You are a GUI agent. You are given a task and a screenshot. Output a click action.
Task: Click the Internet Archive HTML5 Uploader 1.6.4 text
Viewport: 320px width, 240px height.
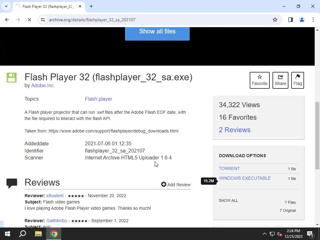coord(128,158)
